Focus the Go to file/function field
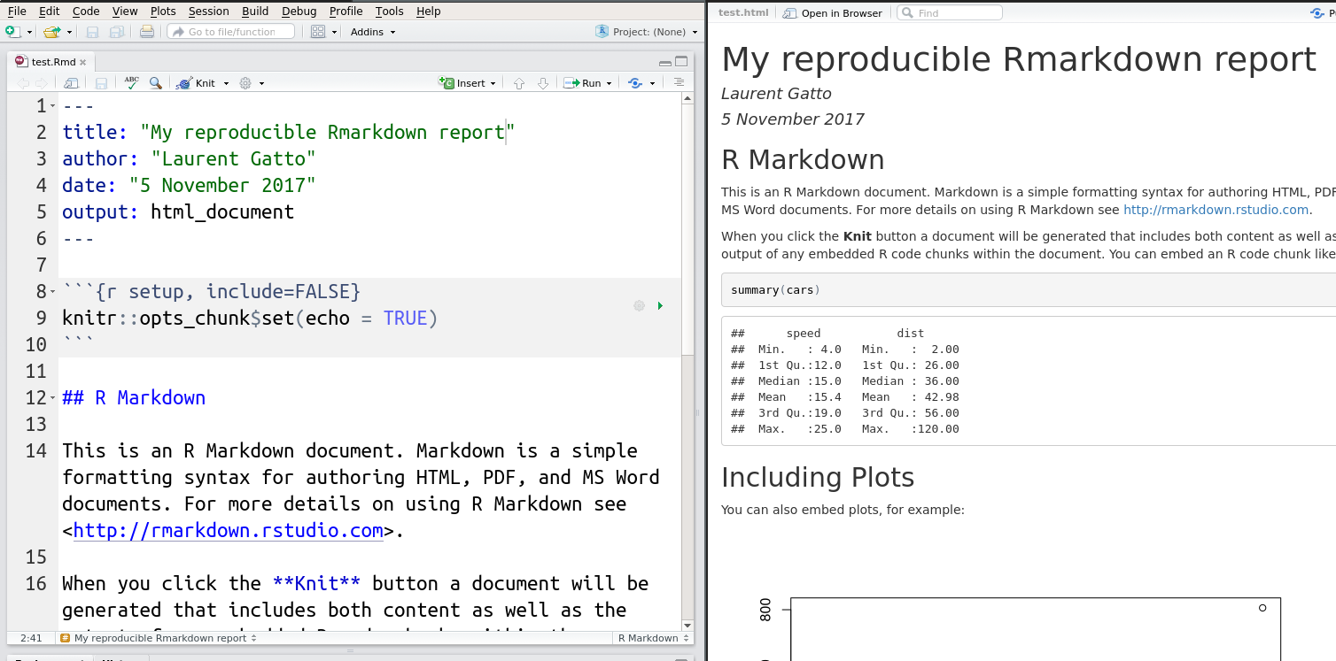 [x=233, y=32]
